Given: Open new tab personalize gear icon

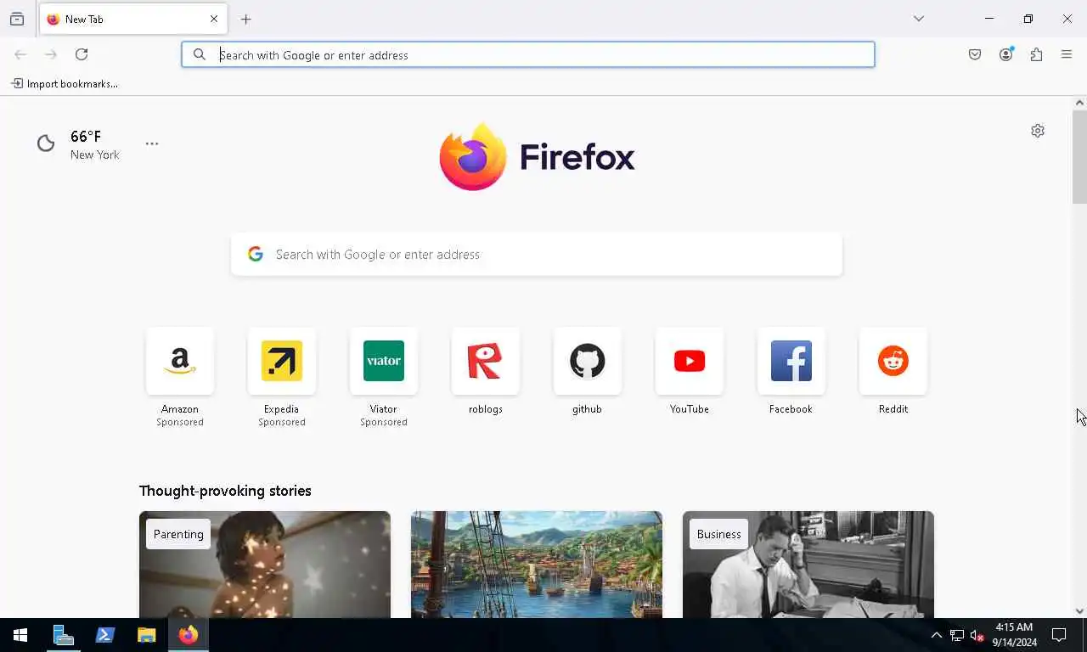Looking at the screenshot, I should (1038, 131).
